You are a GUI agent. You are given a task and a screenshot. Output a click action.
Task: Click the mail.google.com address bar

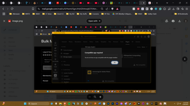(70, 9)
